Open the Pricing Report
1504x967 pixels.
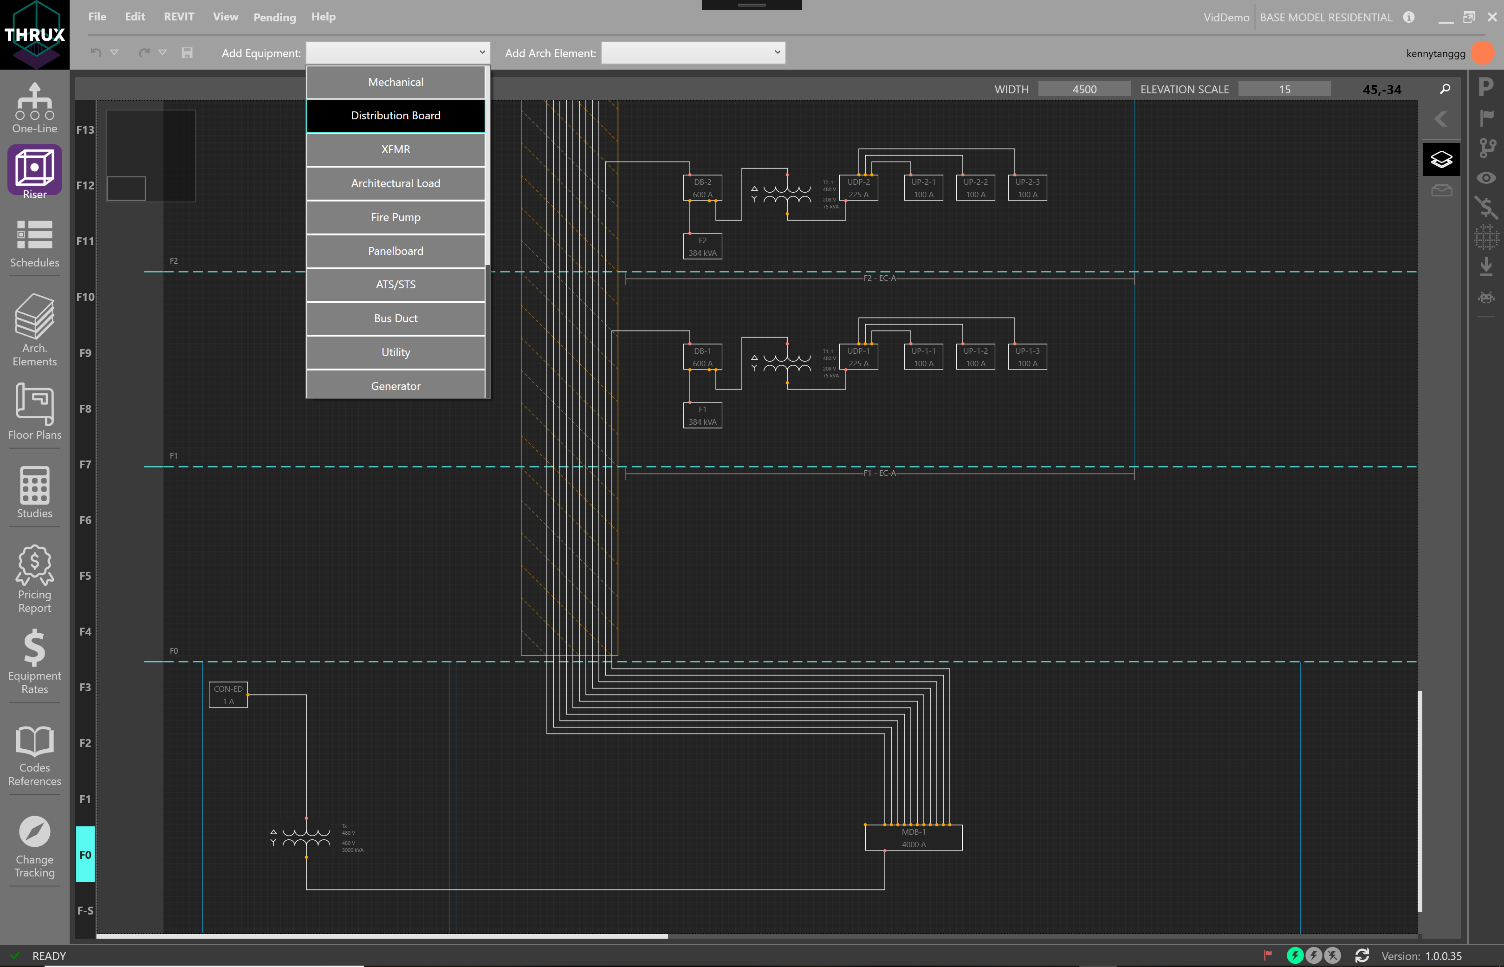tap(34, 578)
